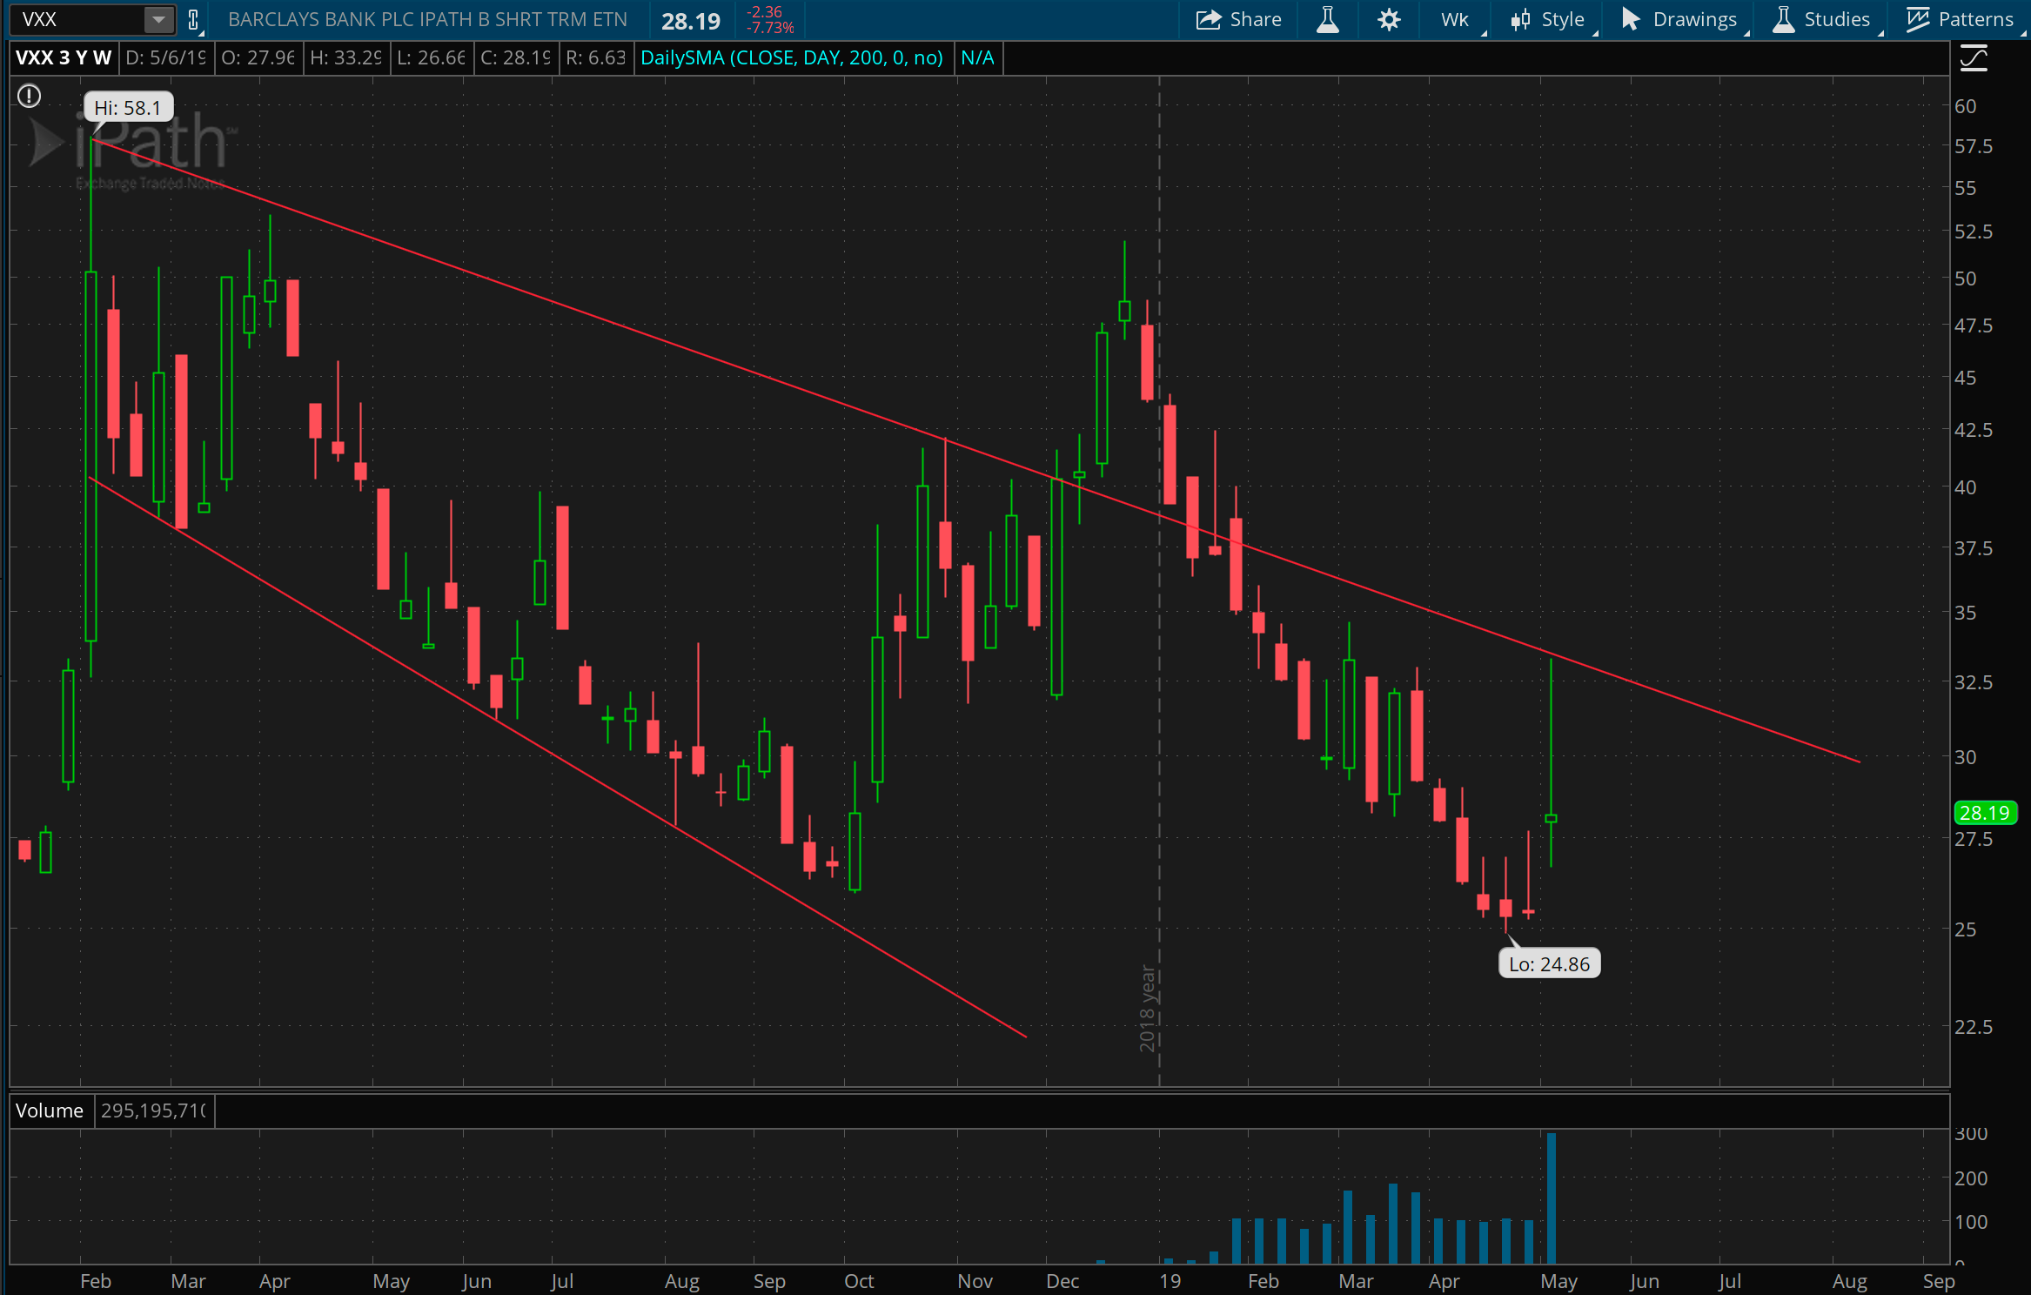This screenshot has width=2031, height=1295.
Task: Click the candlestick pencil icon beside Style
Action: click(x=1520, y=19)
